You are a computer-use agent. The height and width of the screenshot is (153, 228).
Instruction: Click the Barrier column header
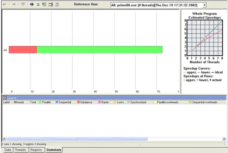coord(105,102)
